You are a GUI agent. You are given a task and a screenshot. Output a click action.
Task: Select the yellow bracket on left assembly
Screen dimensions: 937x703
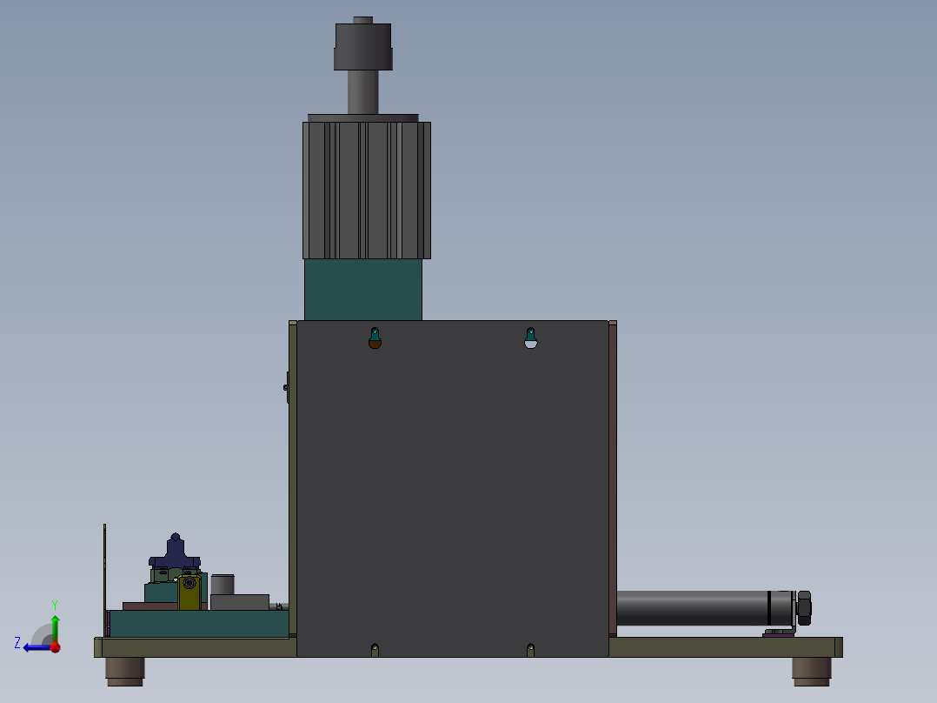(189, 593)
